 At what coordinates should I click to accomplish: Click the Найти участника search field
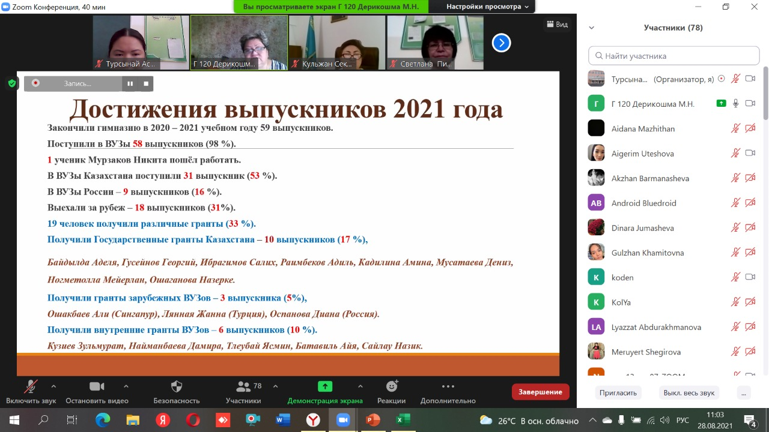coord(673,56)
